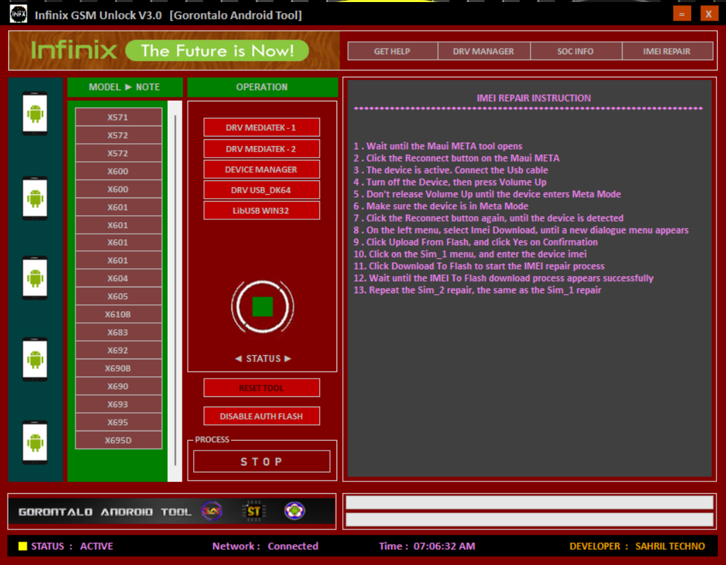Click the upper progress bar at bottom right

[x=529, y=503]
